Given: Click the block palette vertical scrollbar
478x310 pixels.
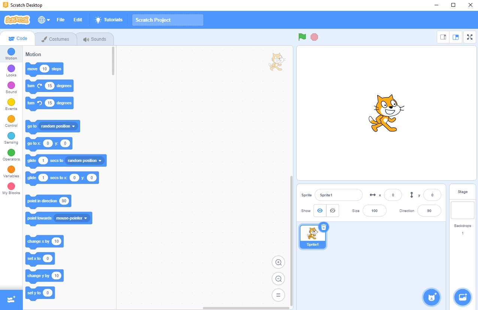Looking at the screenshot, I should click(113, 61).
